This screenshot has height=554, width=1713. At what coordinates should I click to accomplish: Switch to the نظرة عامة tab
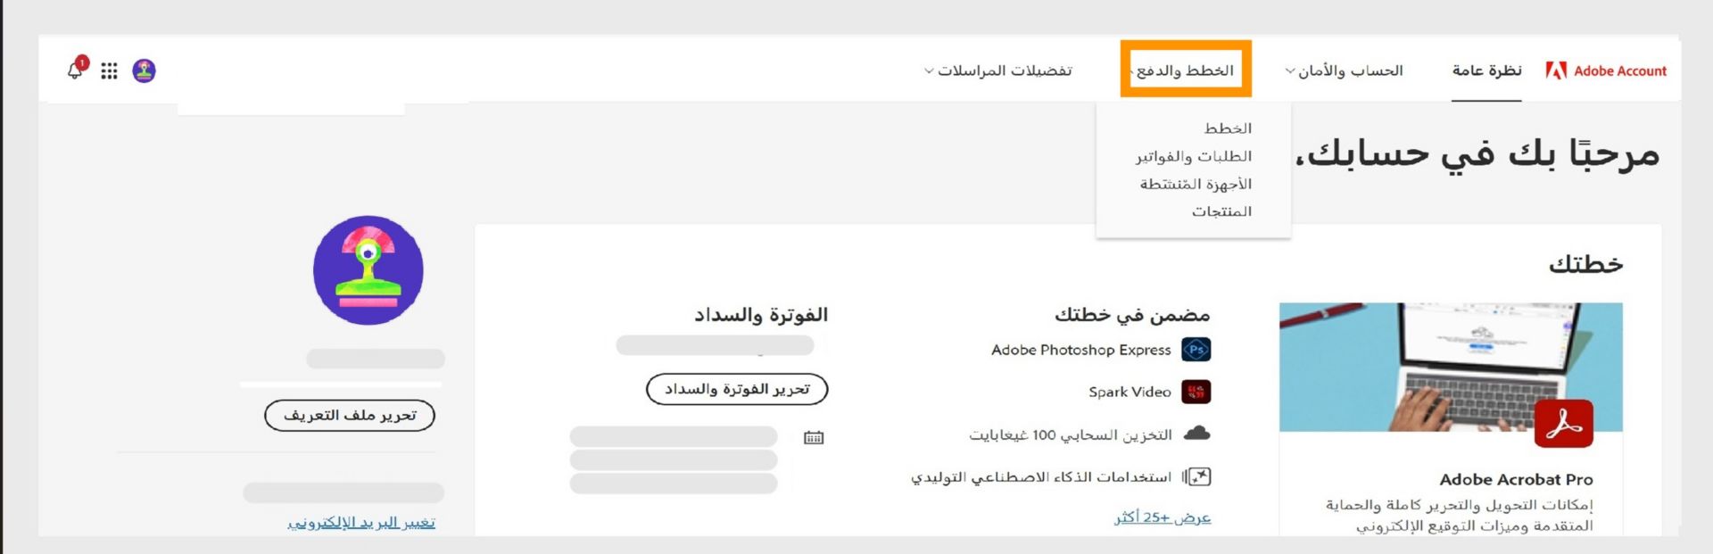(1486, 70)
